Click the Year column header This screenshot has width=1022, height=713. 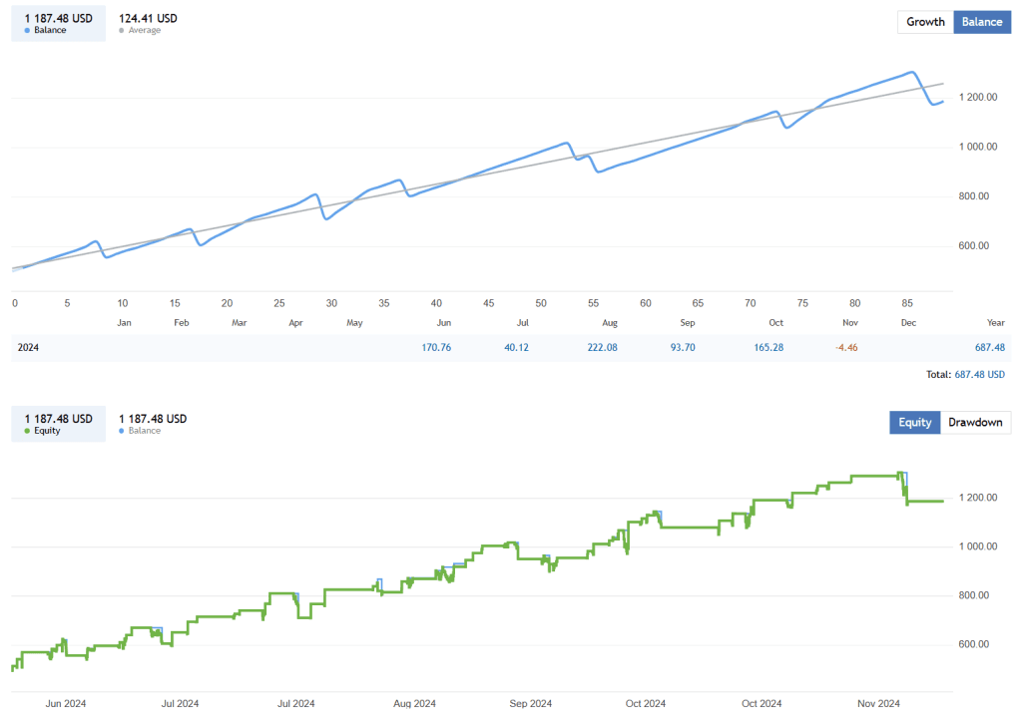click(x=995, y=322)
